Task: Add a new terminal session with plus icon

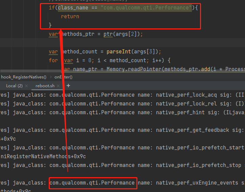Action: click(x=68, y=86)
